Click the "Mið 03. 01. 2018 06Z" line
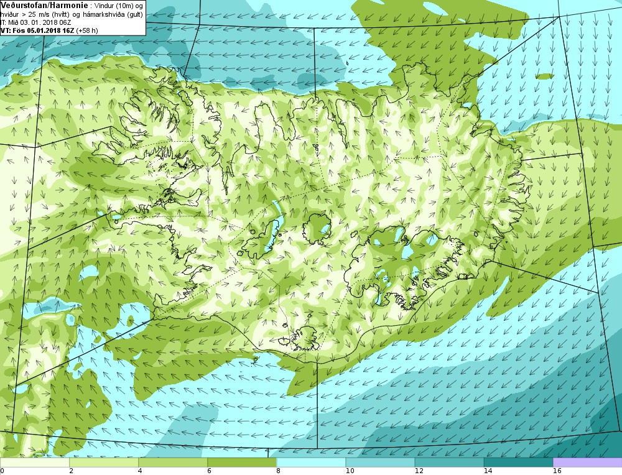This screenshot has width=622, height=475. pyautogui.click(x=40, y=22)
